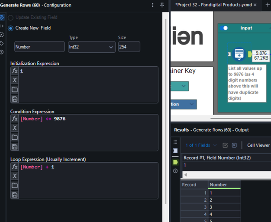Open variables (X) for Condition Expression
Image resolution: width=271 pixels, height=222 pixels.
(15, 128)
